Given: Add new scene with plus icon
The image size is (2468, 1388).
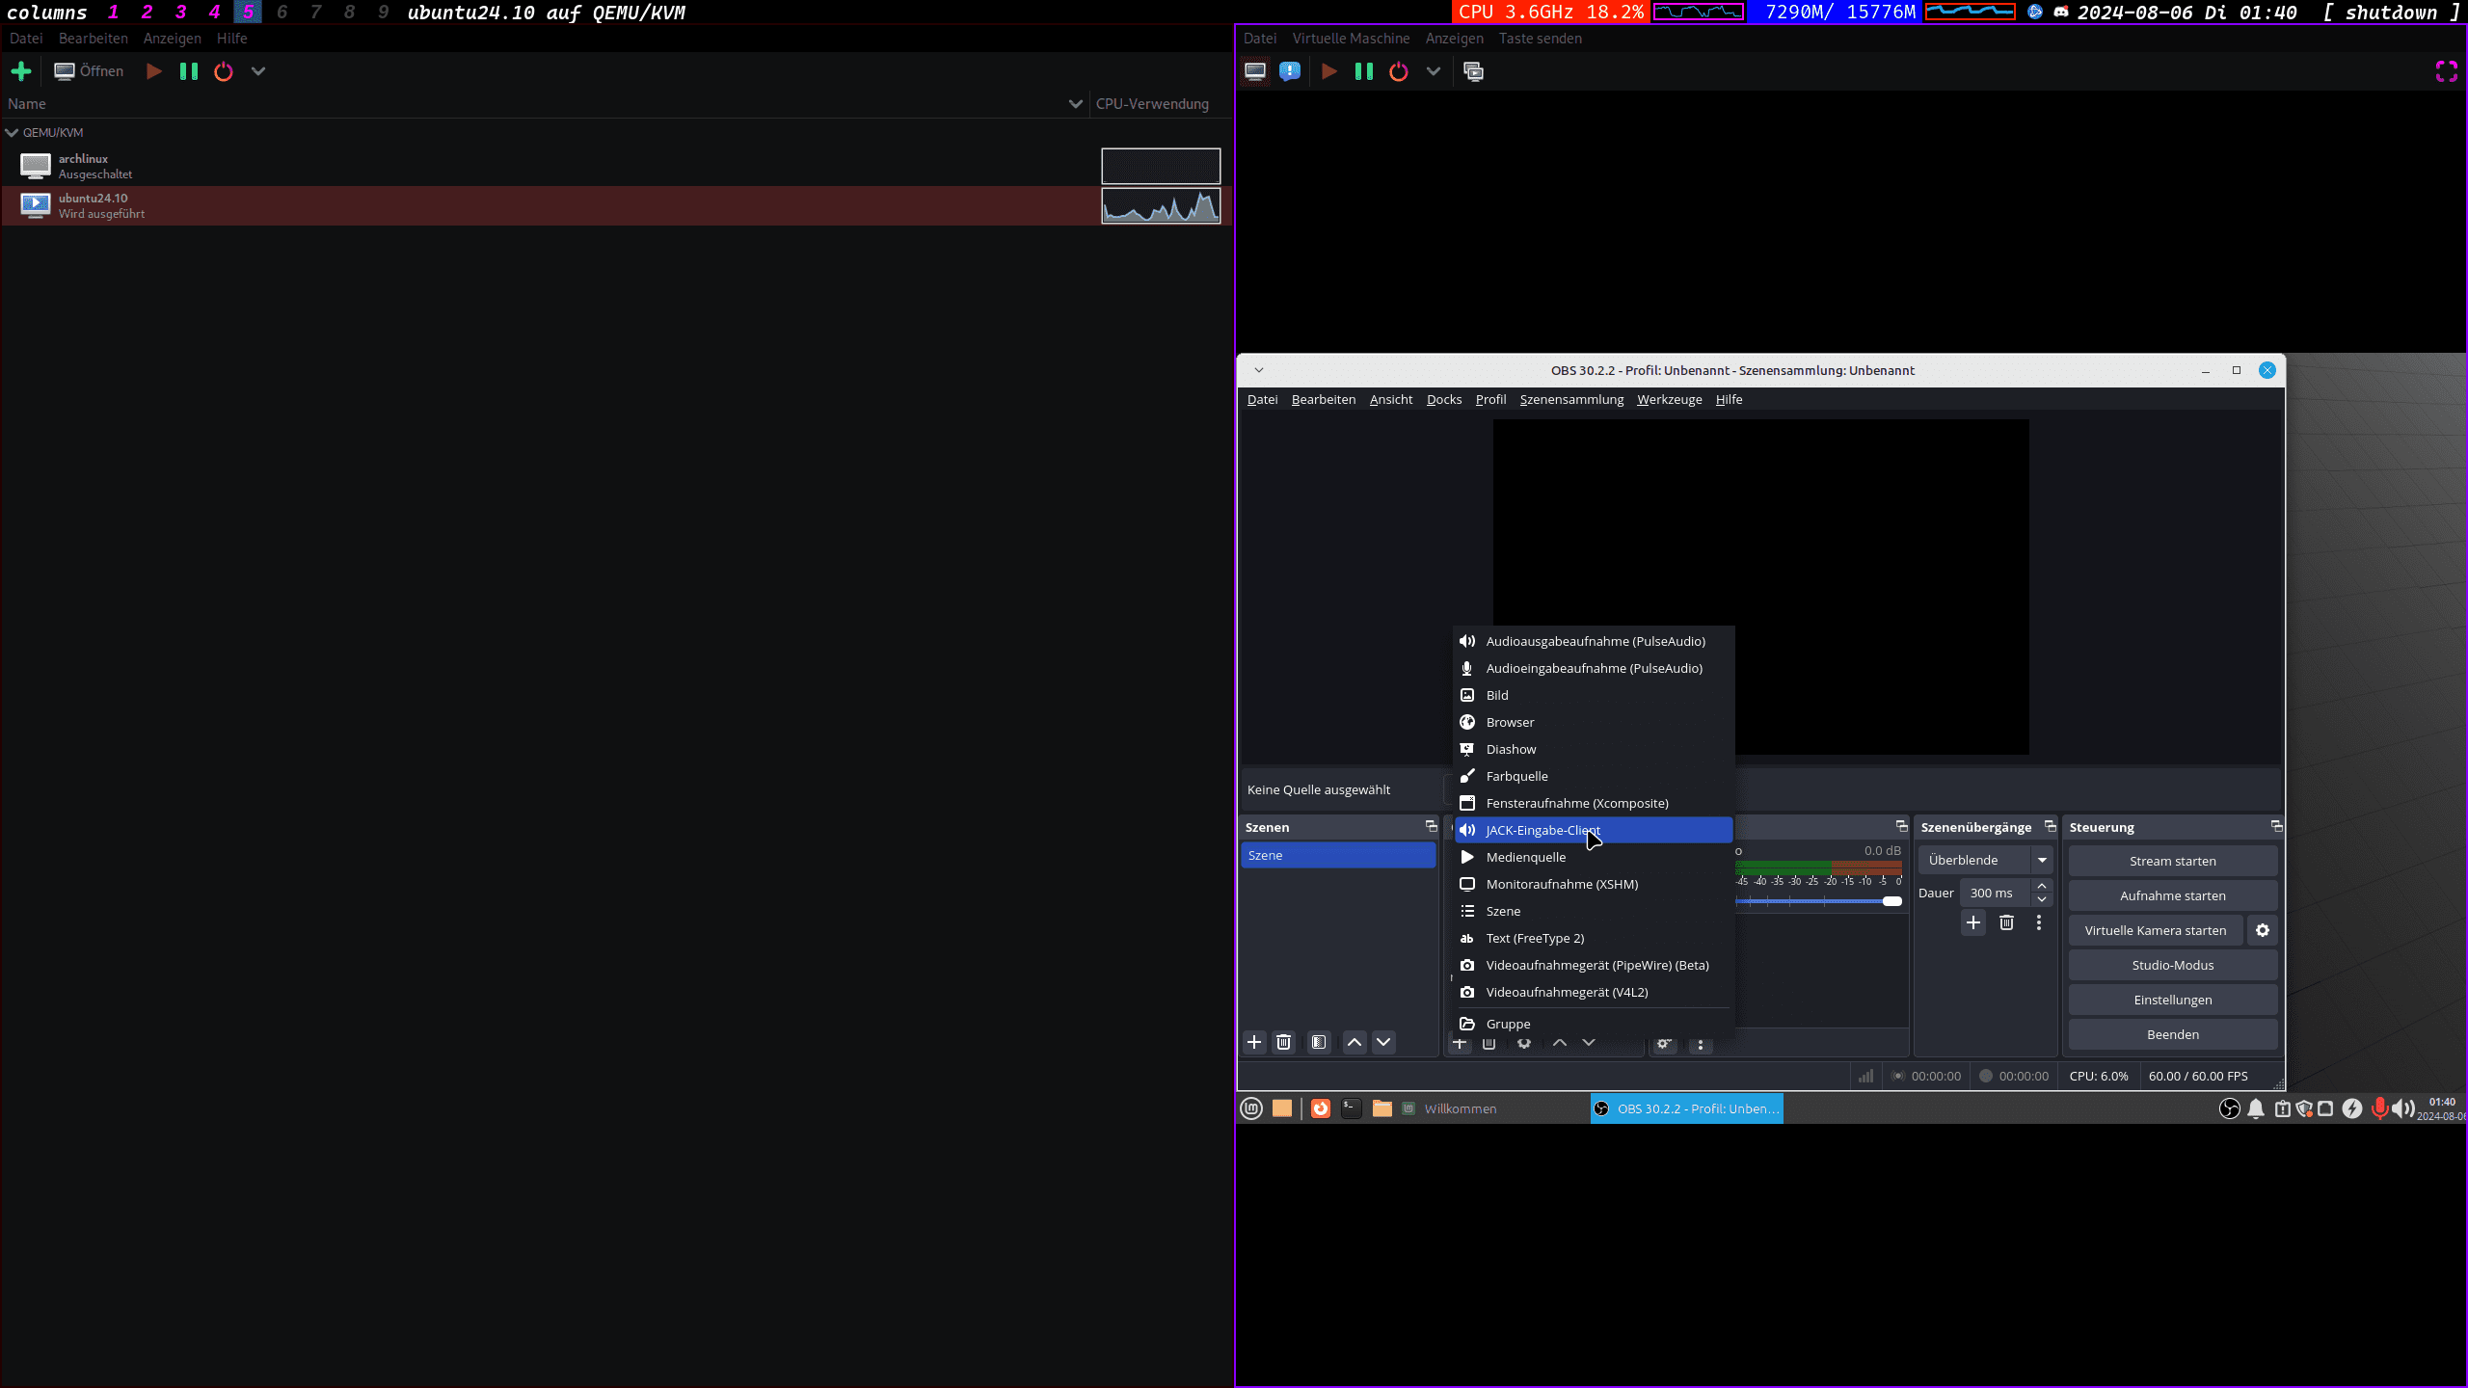Looking at the screenshot, I should tap(1254, 1042).
